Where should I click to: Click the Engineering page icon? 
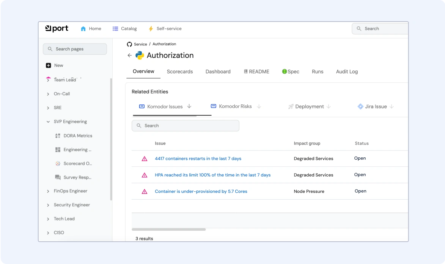click(58, 150)
